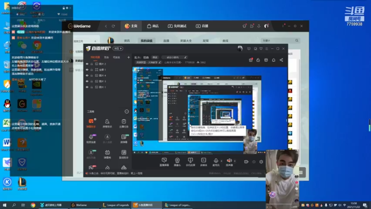Switch to League of Legends taskbar button
371x209 pixels.
click(116, 205)
